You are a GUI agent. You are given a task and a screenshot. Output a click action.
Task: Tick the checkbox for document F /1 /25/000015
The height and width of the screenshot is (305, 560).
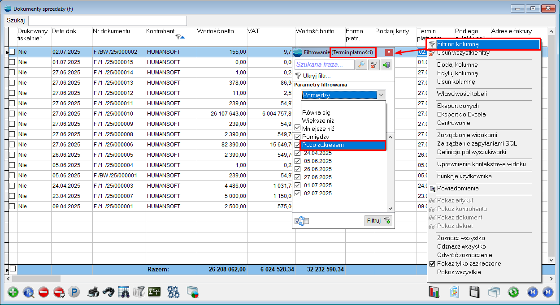point(12,62)
